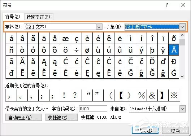
Task: Select the Ğ symbol in last row
Action: 152,73
